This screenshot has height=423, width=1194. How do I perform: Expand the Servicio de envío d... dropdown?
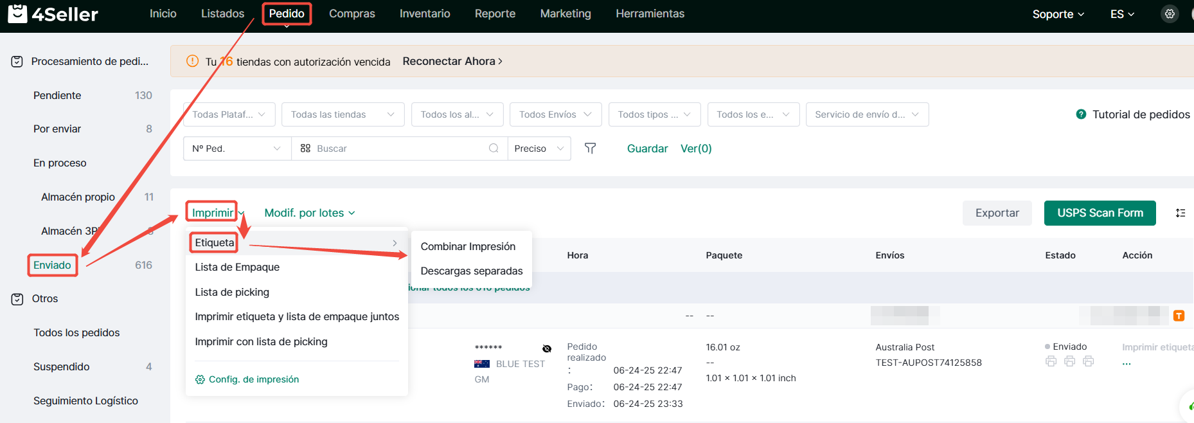pos(868,114)
